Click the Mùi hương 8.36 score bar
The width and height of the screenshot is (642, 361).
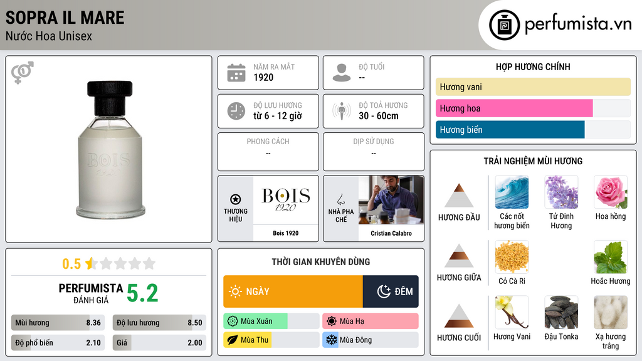click(58, 323)
